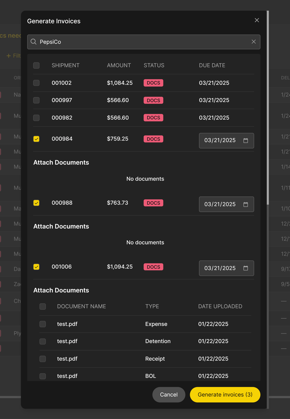Select shipment 001002 checkbox
This screenshot has width=290, height=419.
pyautogui.click(x=36, y=83)
